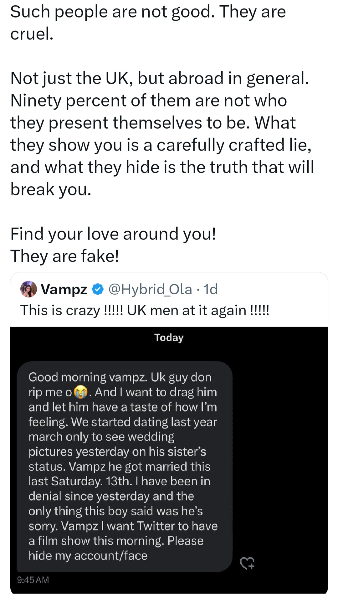
Task: Open the quoted text "This is crazy !!!!!"
Action: pos(145,310)
